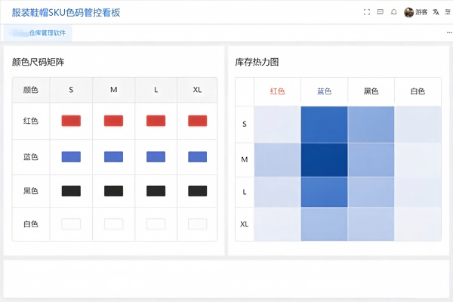Click heatmap cell for 黑色 size M
The image size is (453, 302).
pos(371,160)
